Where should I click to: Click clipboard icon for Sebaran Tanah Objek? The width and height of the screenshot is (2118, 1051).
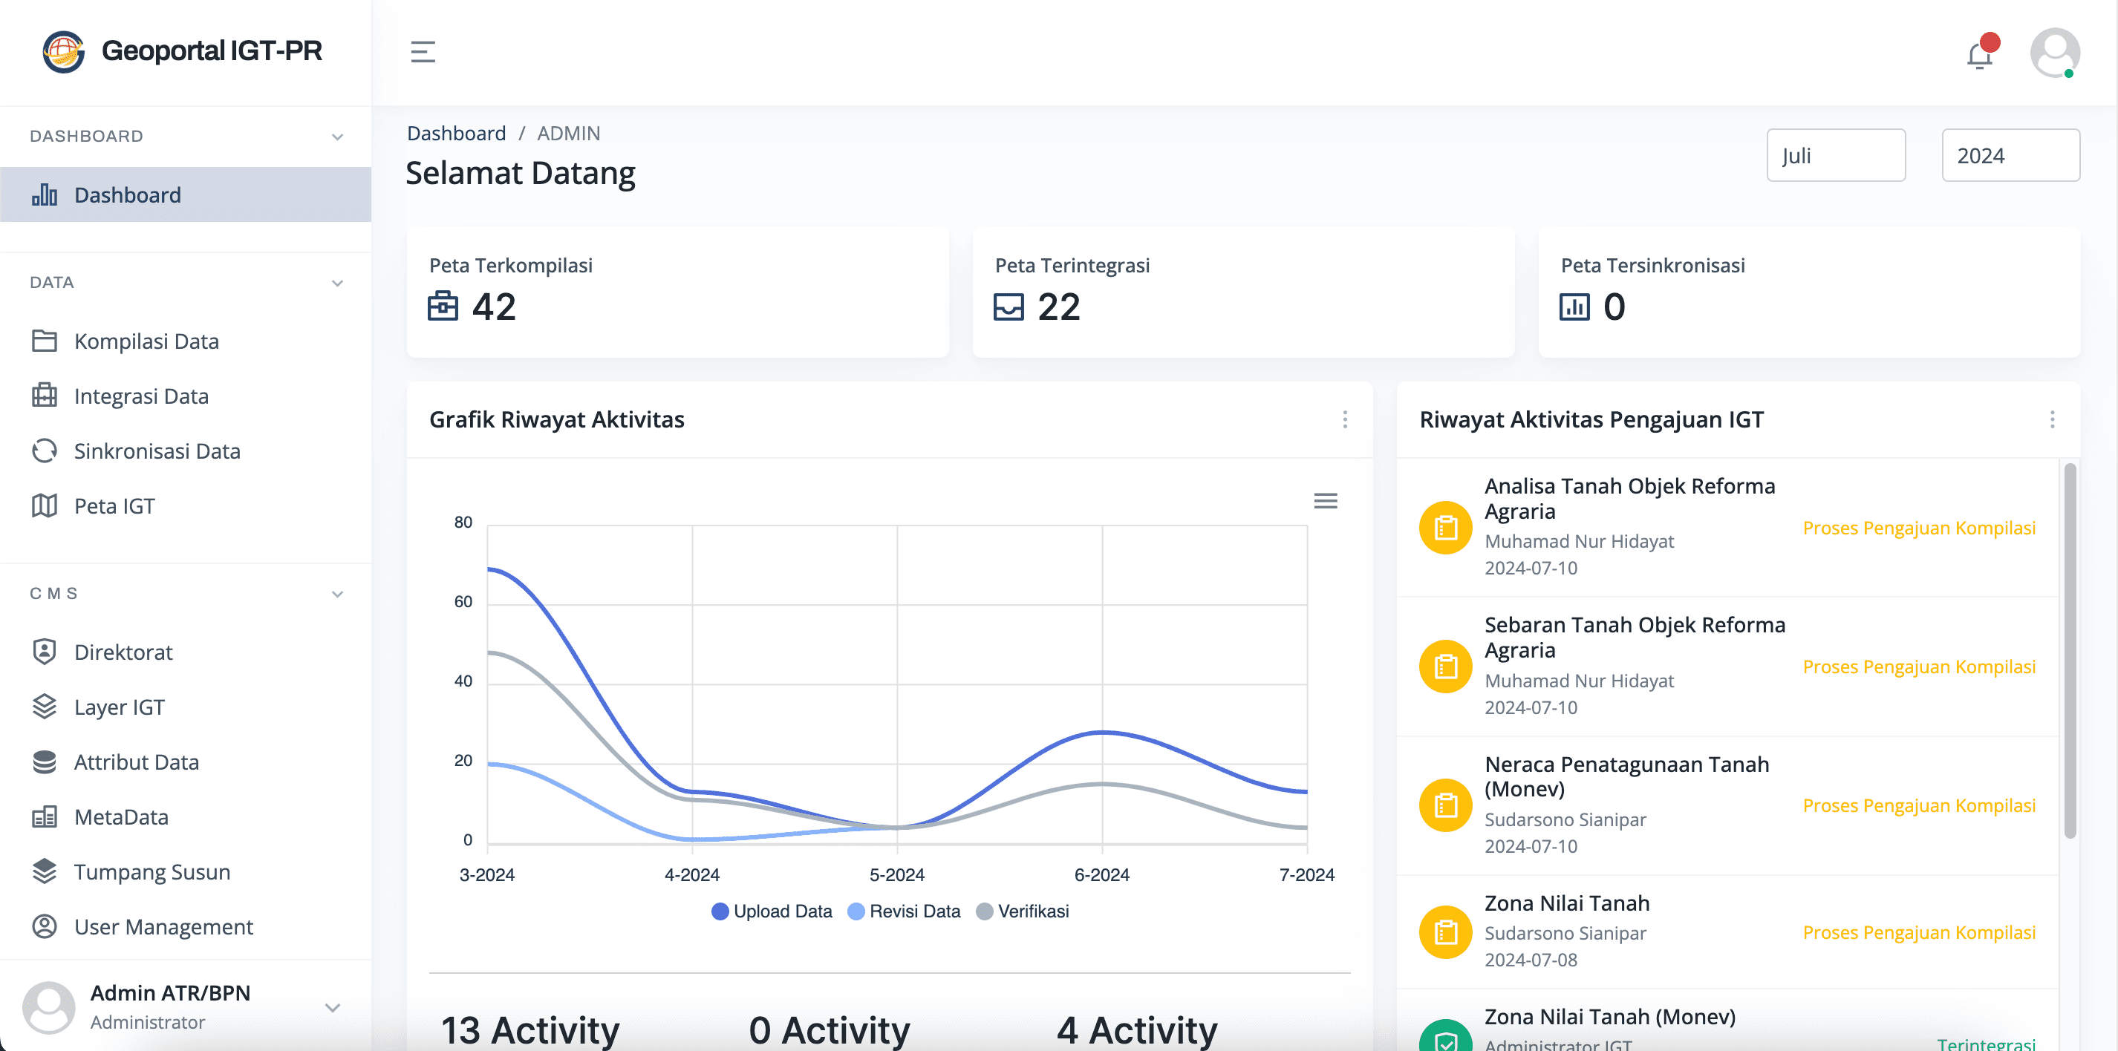tap(1445, 667)
